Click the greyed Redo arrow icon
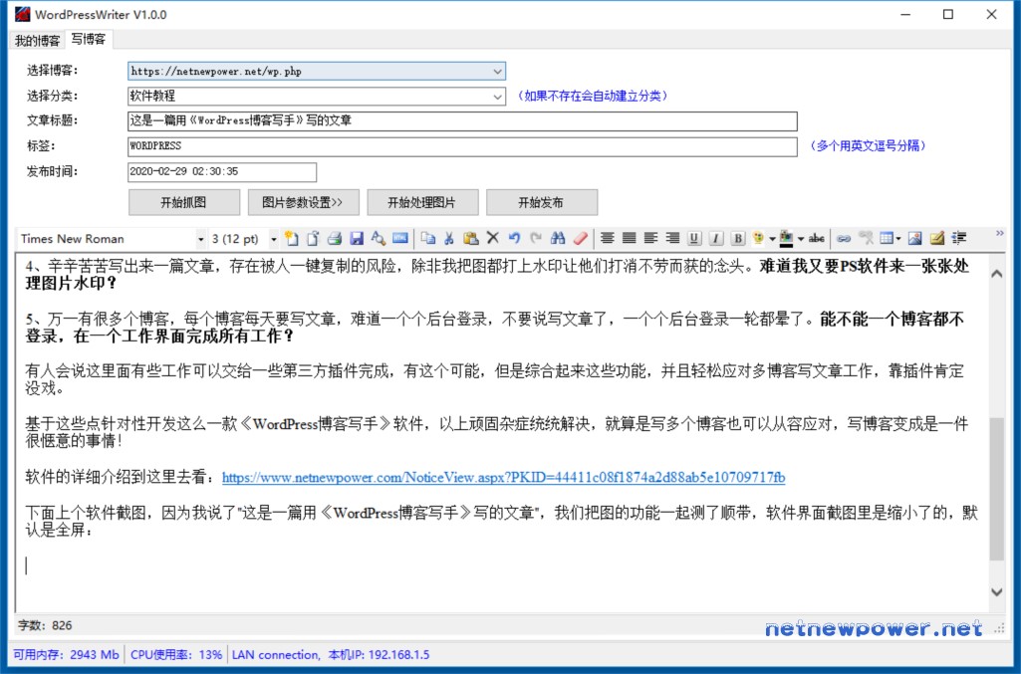Viewport: 1021px width, 674px height. pos(536,238)
